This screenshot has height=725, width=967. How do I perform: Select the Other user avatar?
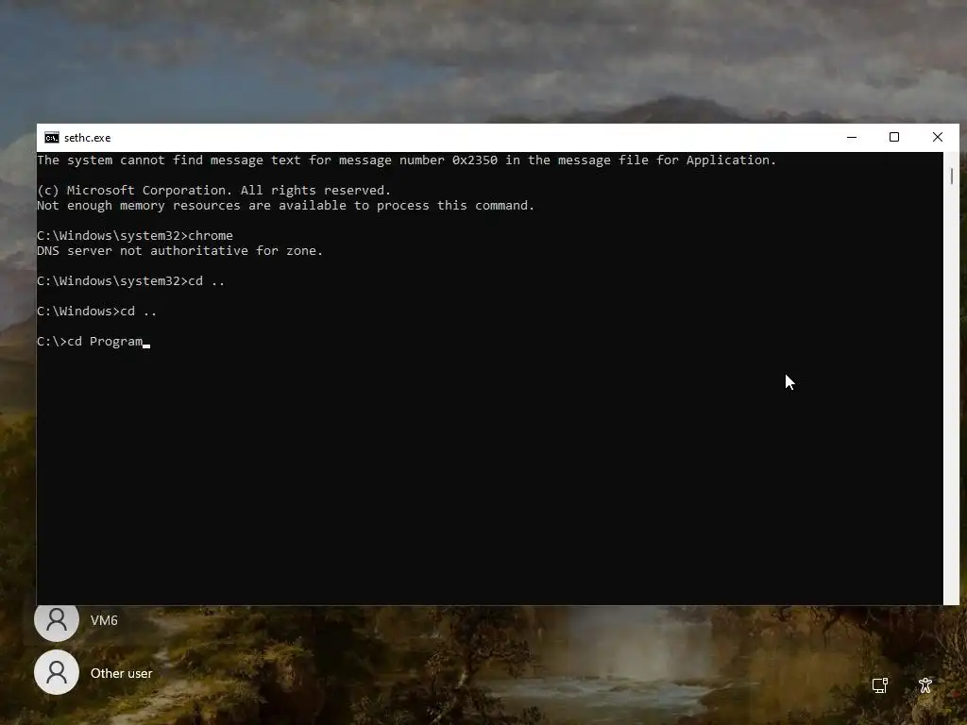56,672
